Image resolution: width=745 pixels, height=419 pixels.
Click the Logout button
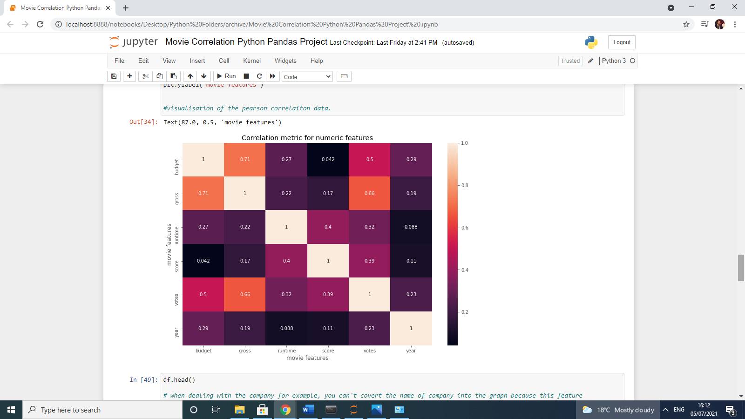621,42
